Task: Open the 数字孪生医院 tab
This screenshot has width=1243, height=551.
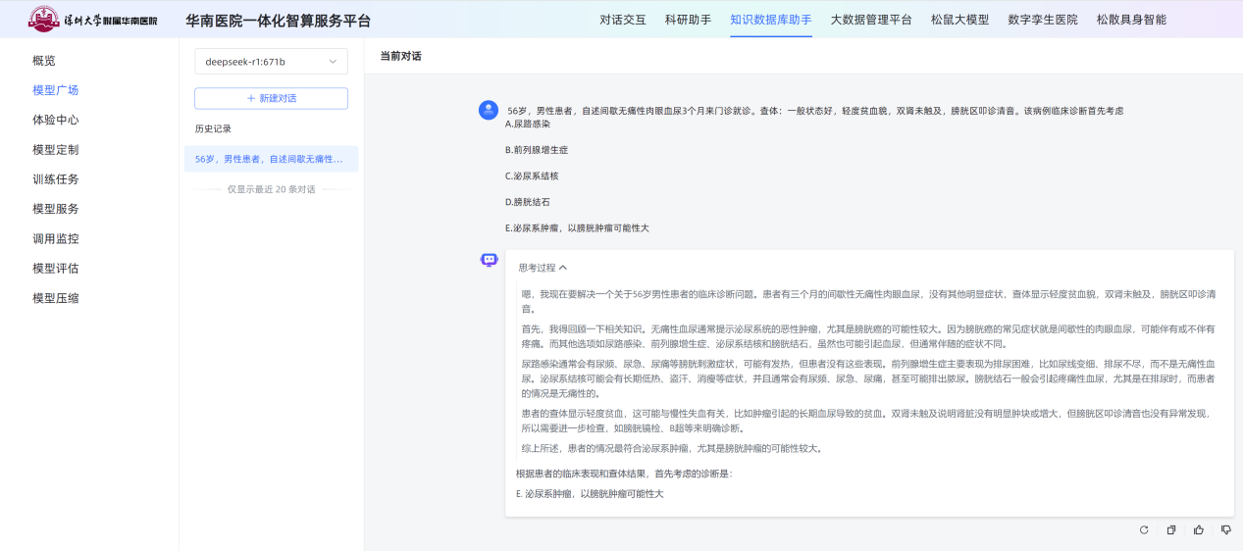Action: pos(1042,20)
